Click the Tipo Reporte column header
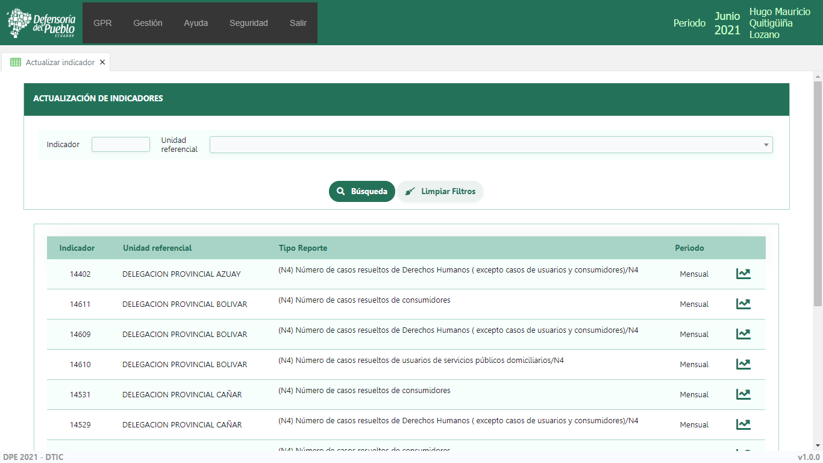Viewport: 823px width, 463px height. 303,248
